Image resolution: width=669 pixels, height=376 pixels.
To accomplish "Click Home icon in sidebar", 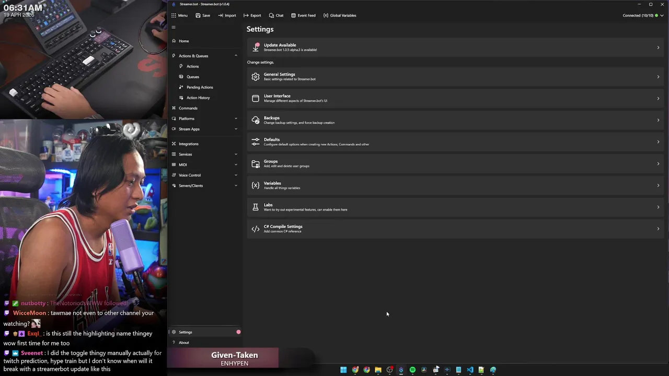I will 174,41.
